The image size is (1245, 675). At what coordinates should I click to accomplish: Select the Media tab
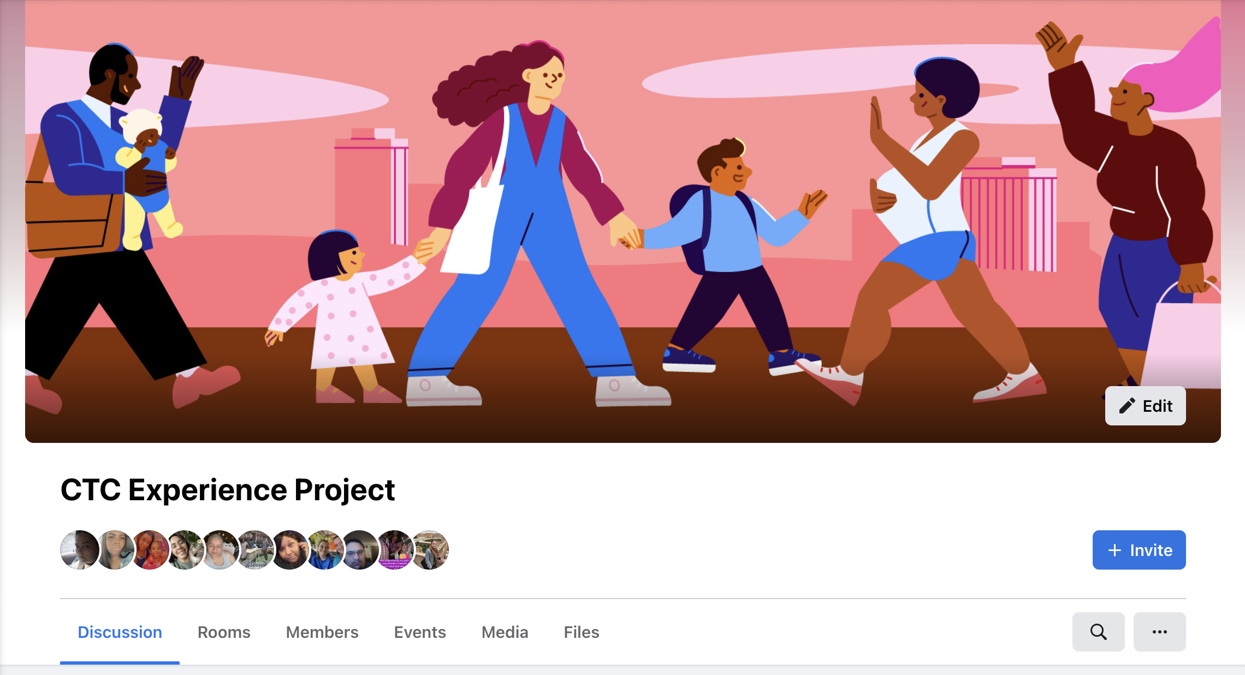pyautogui.click(x=505, y=632)
